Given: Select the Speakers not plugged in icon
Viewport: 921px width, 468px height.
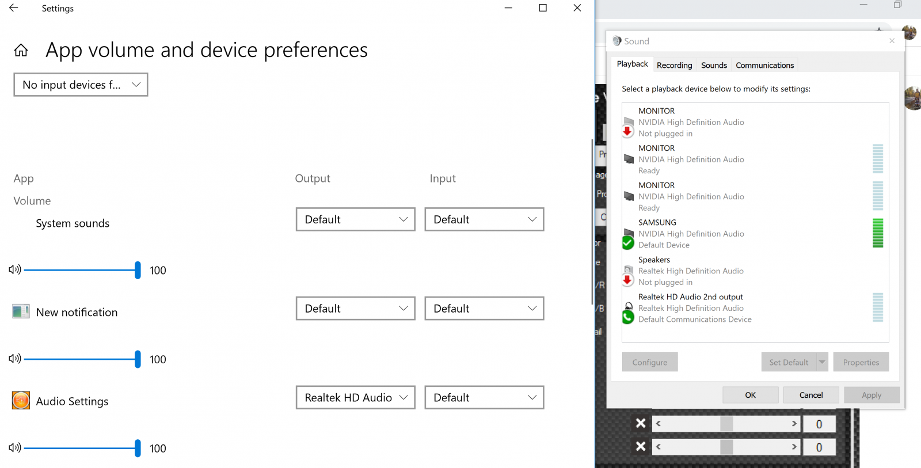Looking at the screenshot, I should point(629,276).
